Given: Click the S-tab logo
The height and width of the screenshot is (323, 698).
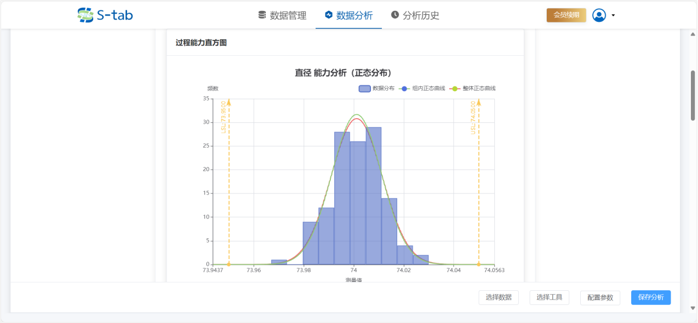Looking at the screenshot, I should click(x=105, y=15).
